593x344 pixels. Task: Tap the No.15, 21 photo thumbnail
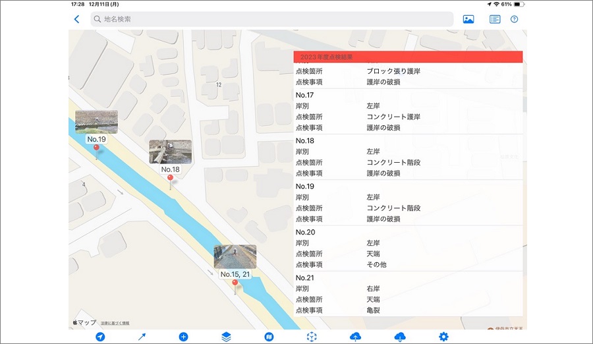point(235,256)
